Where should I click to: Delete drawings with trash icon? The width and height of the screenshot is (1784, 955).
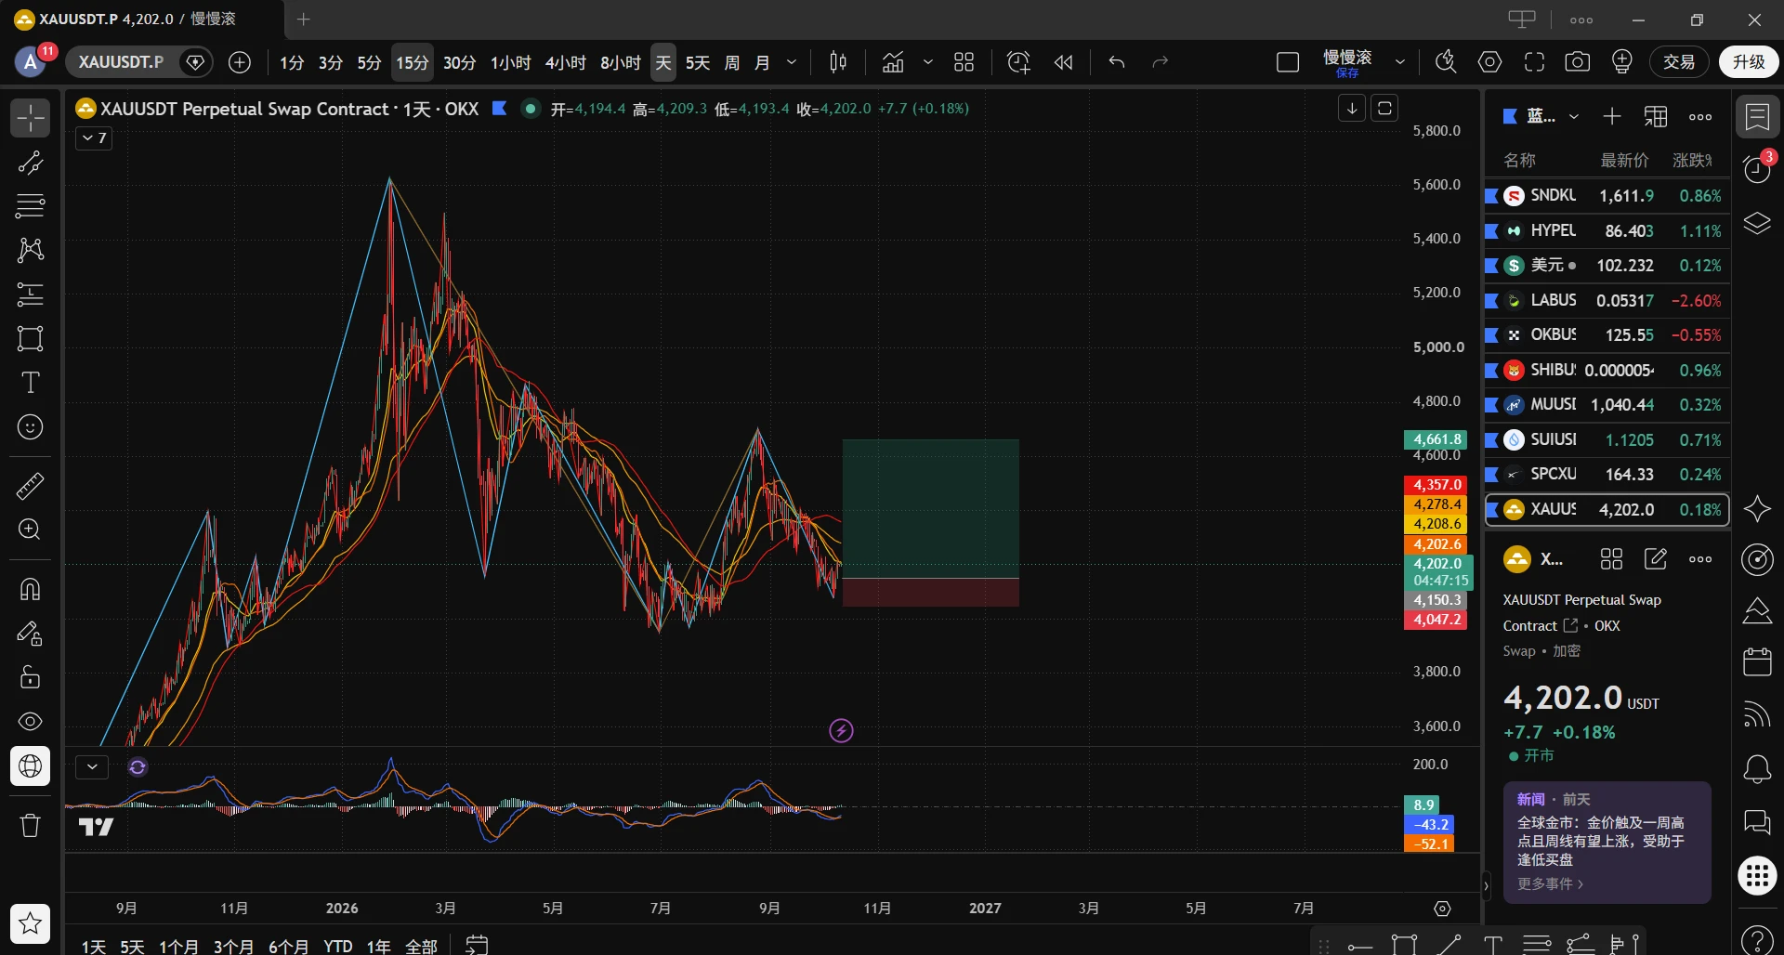[31, 825]
